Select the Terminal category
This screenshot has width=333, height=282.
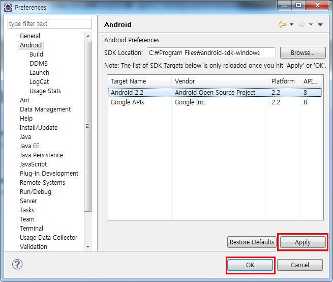pyautogui.click(x=32, y=228)
